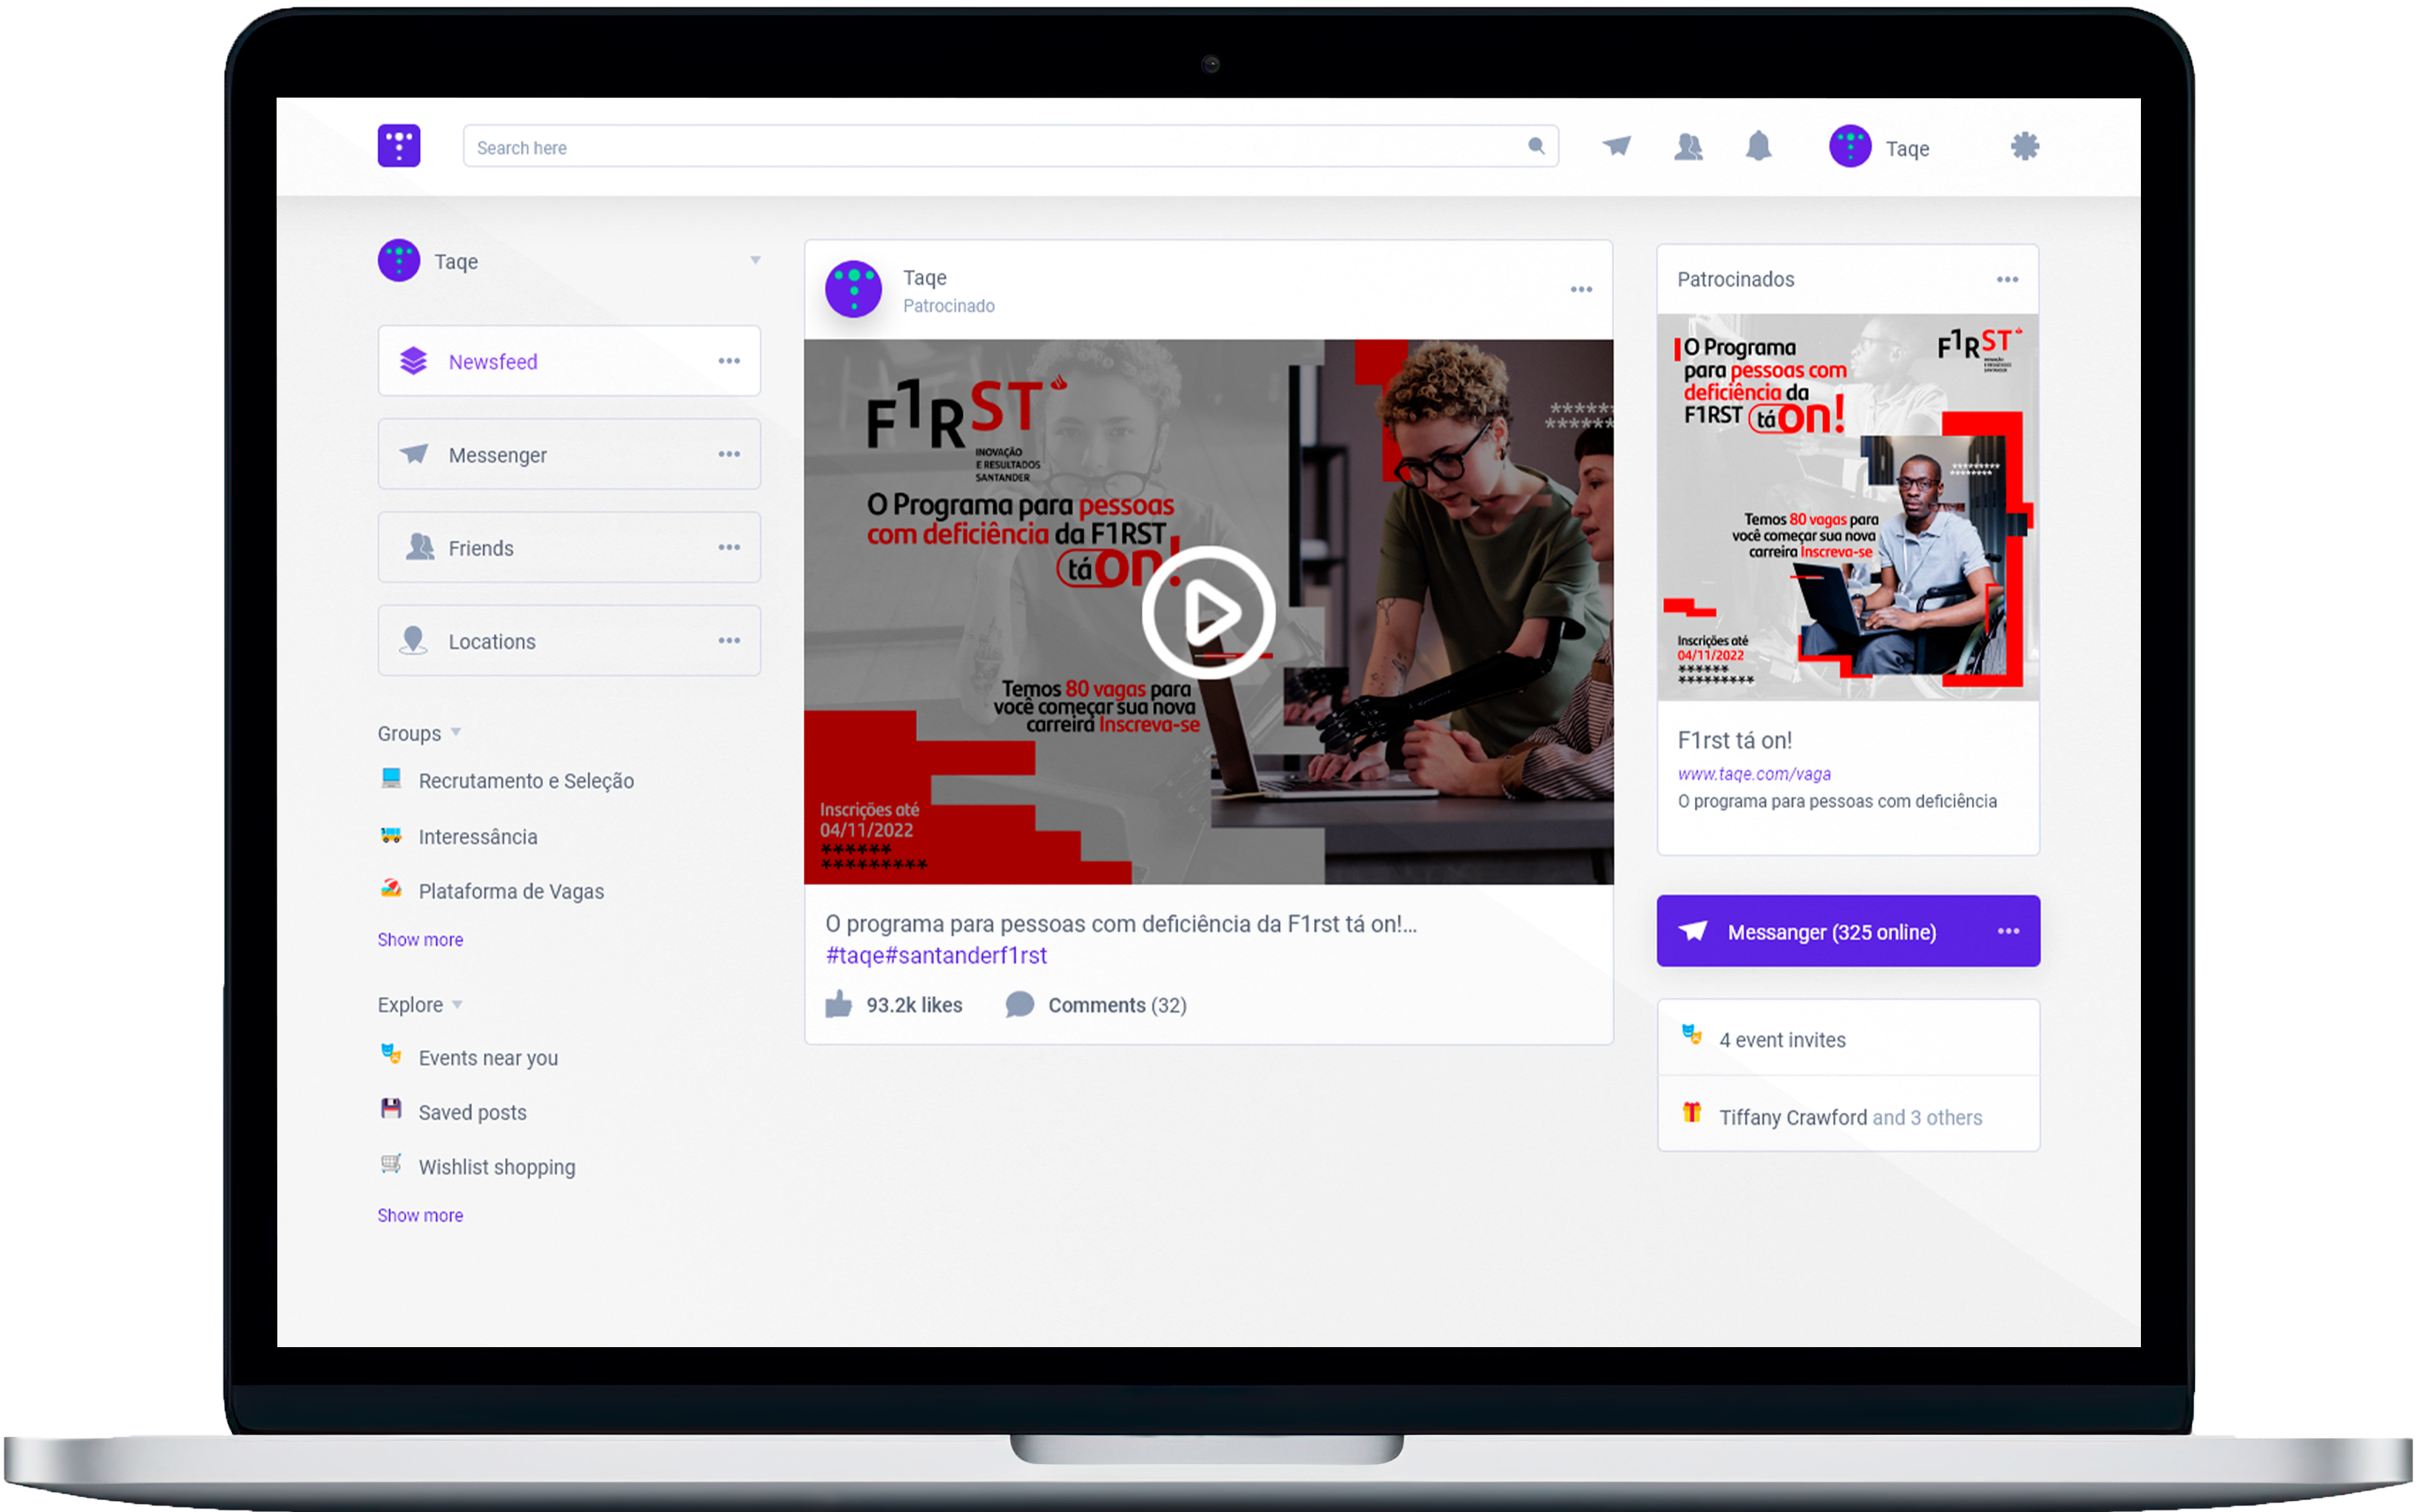Click the #taqe#santanderf1rst hashtag
Screen dimensions: 2419x1512
[936, 955]
